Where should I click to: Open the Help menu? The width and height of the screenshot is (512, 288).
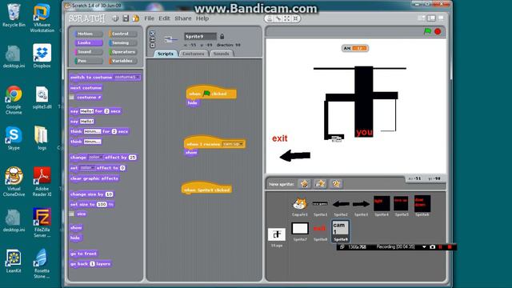click(x=202, y=18)
